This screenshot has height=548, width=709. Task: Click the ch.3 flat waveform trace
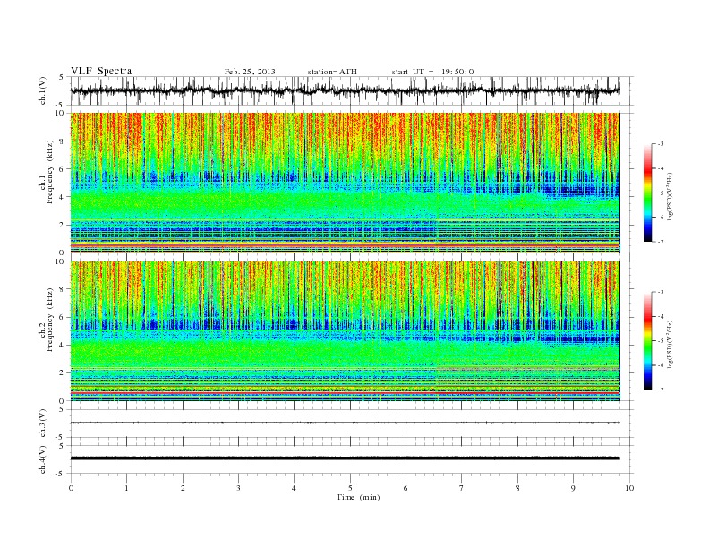click(345, 423)
